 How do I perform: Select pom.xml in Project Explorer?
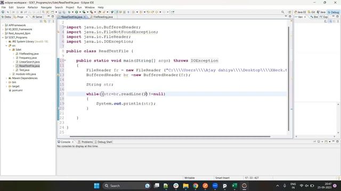pyautogui.click(x=17, y=90)
